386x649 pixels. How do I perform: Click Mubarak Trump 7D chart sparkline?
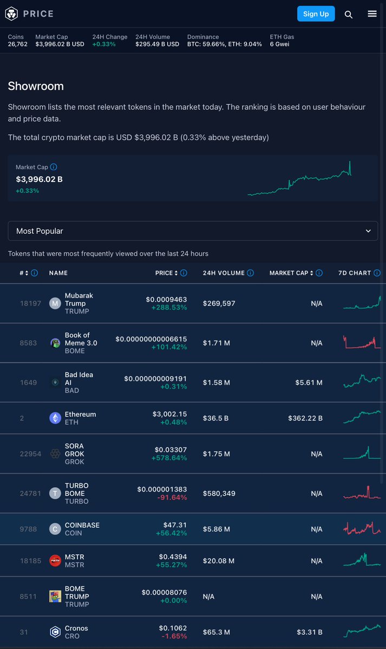click(362, 303)
